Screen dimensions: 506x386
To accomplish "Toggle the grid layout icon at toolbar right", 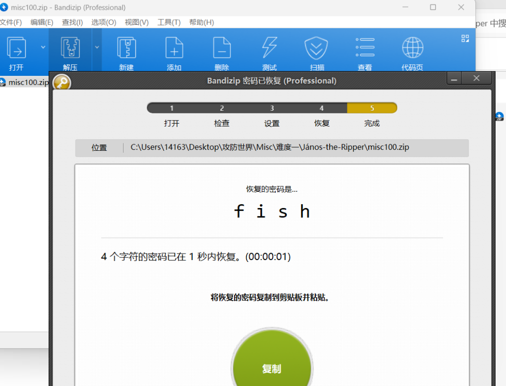I will (x=465, y=39).
